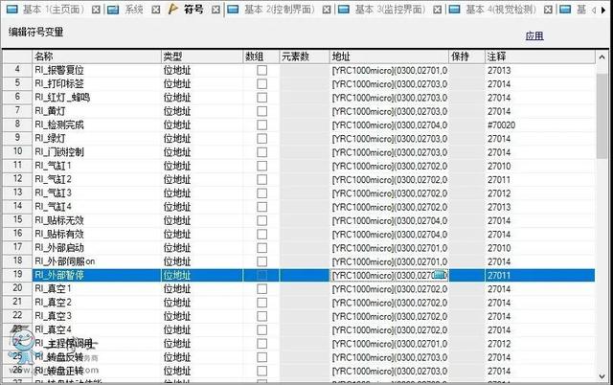Click the RI_真空4 name cell

97,329
